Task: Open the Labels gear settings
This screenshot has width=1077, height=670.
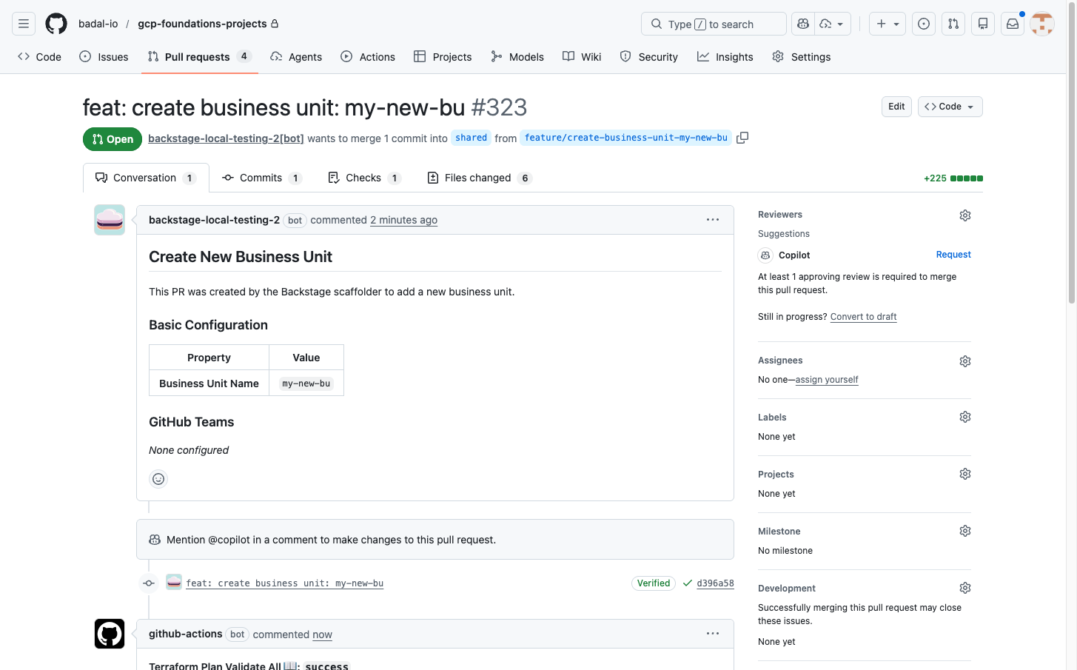Action: pos(965,417)
